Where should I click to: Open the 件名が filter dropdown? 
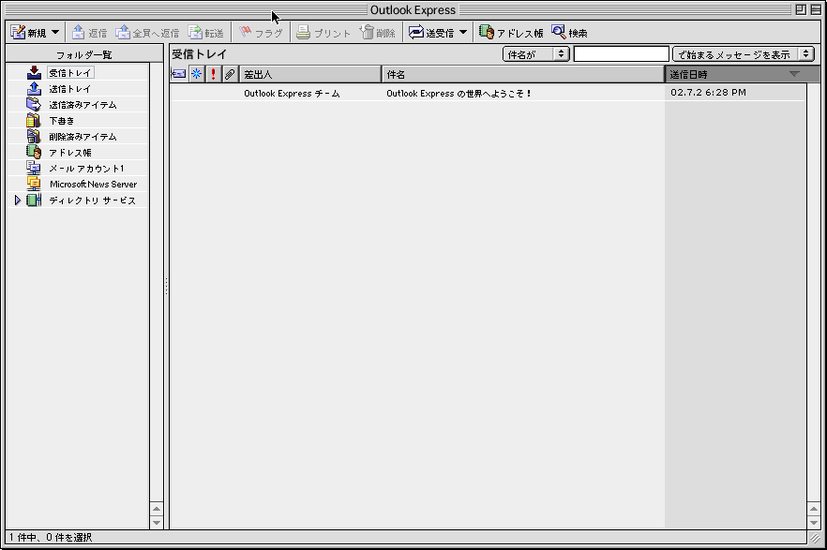(536, 54)
